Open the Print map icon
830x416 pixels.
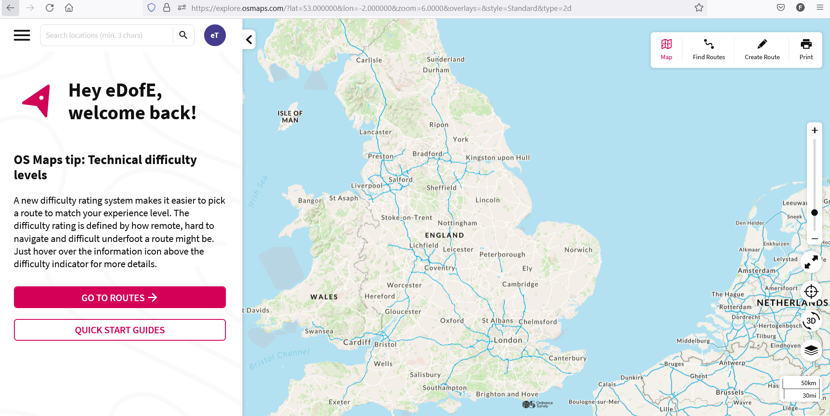click(x=806, y=44)
